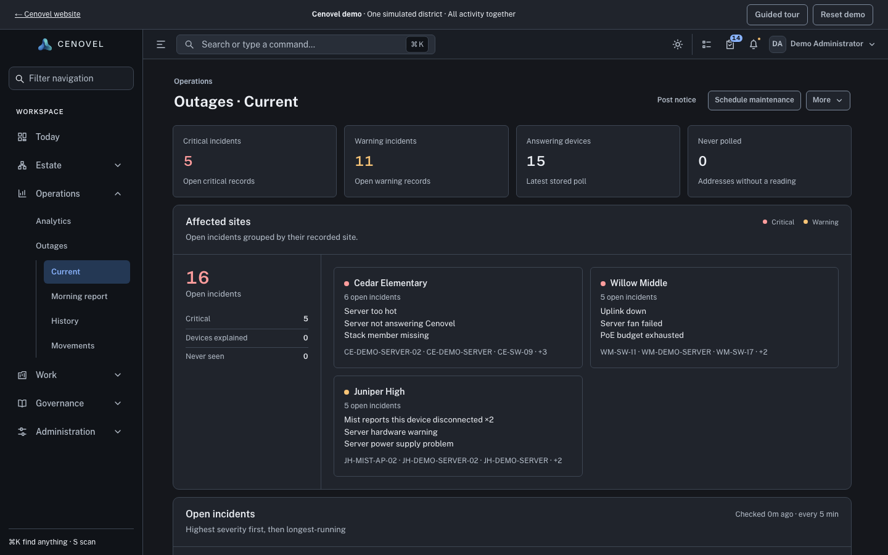The image size is (888, 555).
Task: Click the Operations chart icon
Action: click(22, 194)
